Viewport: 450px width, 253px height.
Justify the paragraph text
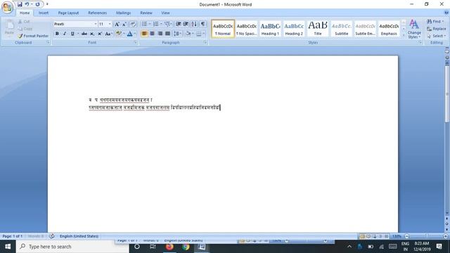tap(167, 34)
